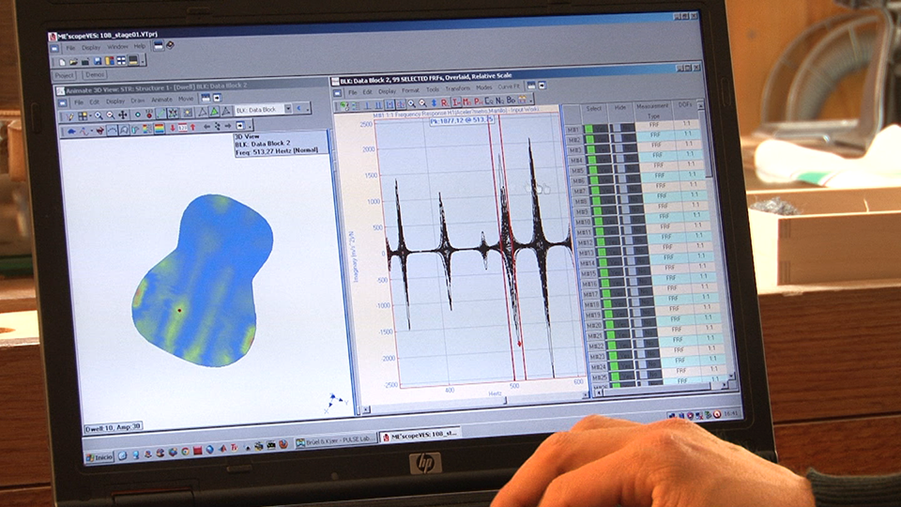The image size is (901, 507).
Task: Click the gray right arrow icon
Action: click(228, 126)
